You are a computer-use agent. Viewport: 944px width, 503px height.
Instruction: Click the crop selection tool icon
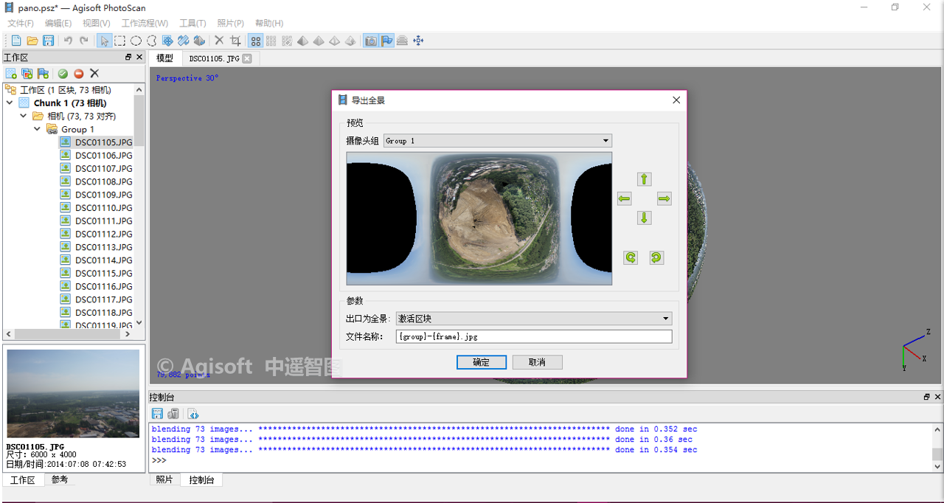pos(235,41)
